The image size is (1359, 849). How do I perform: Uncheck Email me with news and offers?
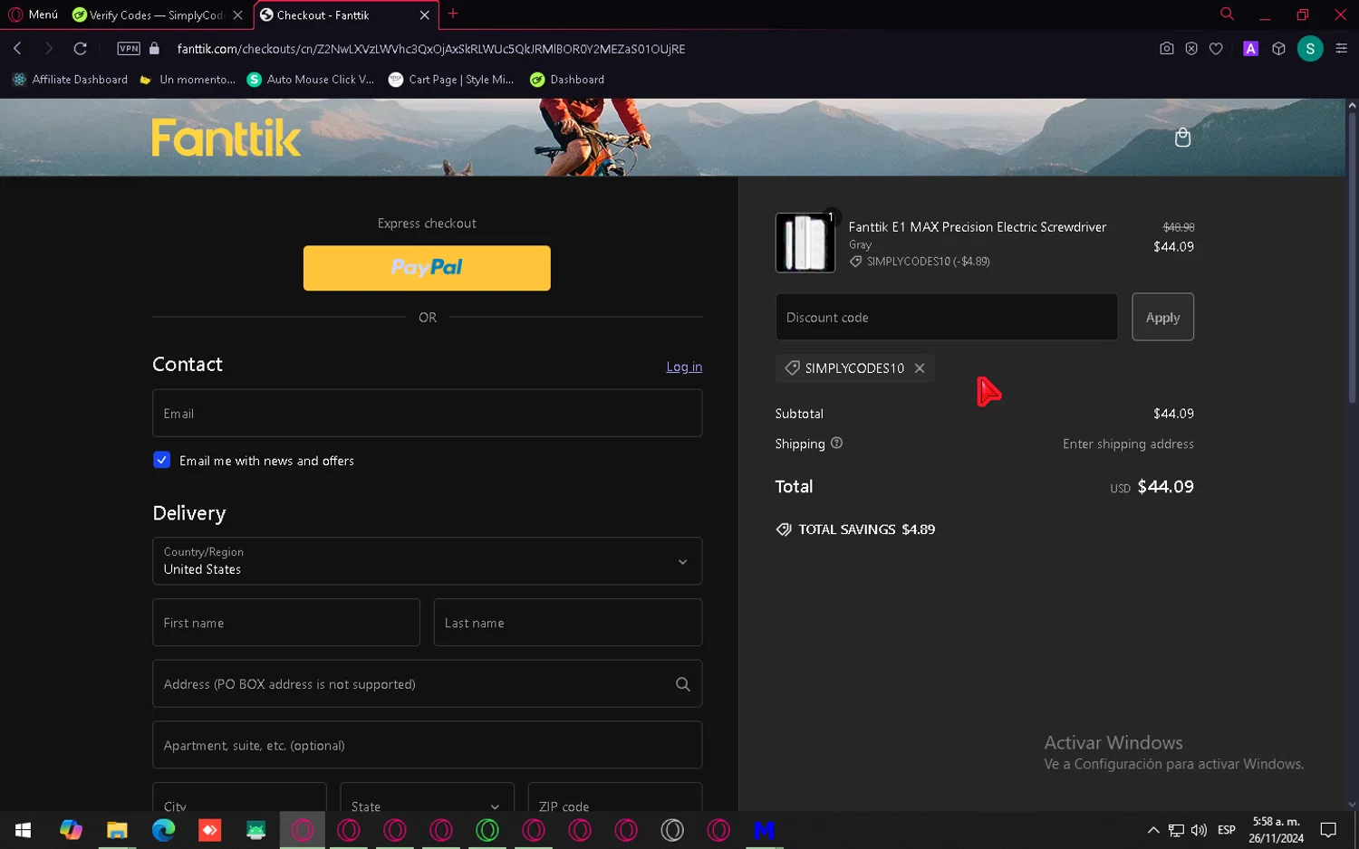click(162, 460)
